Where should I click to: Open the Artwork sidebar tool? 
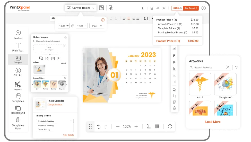click(18, 86)
